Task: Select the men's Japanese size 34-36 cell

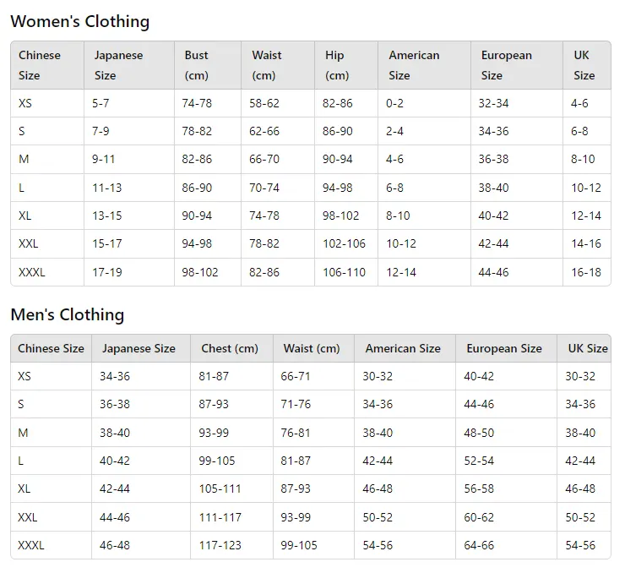Action: tap(141, 376)
